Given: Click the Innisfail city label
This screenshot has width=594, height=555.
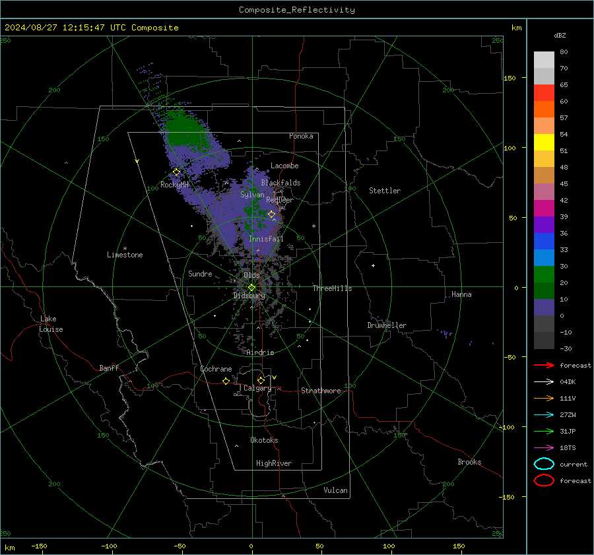Looking at the screenshot, I should point(266,239).
